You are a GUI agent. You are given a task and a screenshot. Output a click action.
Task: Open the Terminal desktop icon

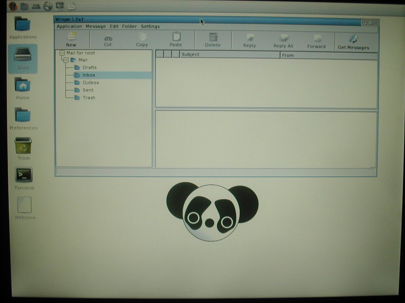24,175
